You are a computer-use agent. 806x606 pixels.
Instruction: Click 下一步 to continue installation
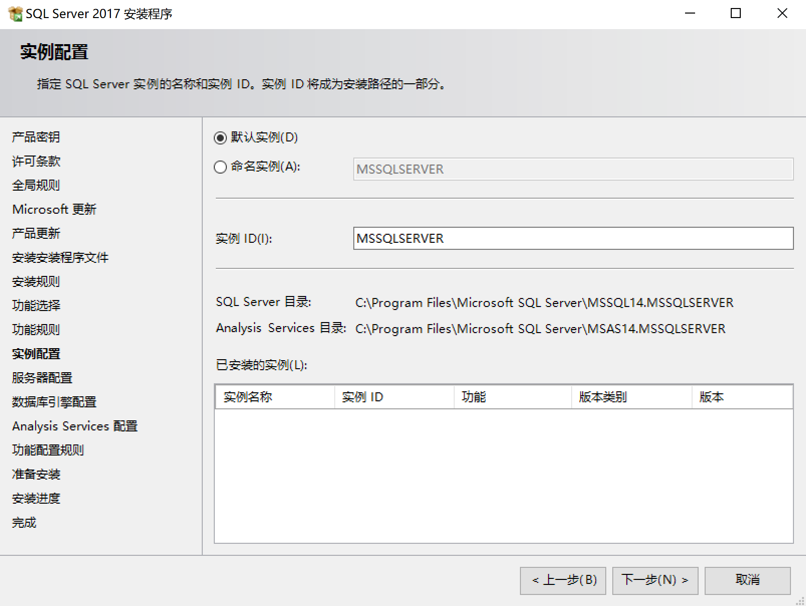tap(655, 580)
